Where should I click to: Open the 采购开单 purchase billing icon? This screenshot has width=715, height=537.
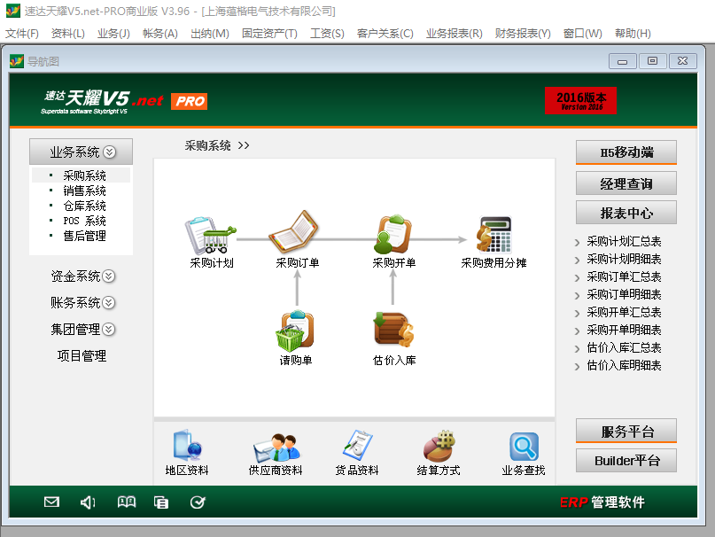pyautogui.click(x=392, y=234)
